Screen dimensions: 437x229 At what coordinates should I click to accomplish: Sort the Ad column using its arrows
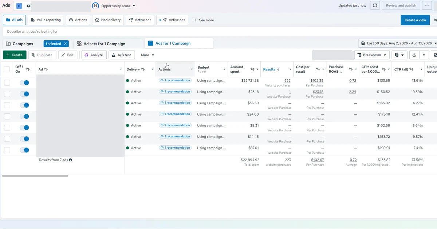pyautogui.click(x=46, y=69)
